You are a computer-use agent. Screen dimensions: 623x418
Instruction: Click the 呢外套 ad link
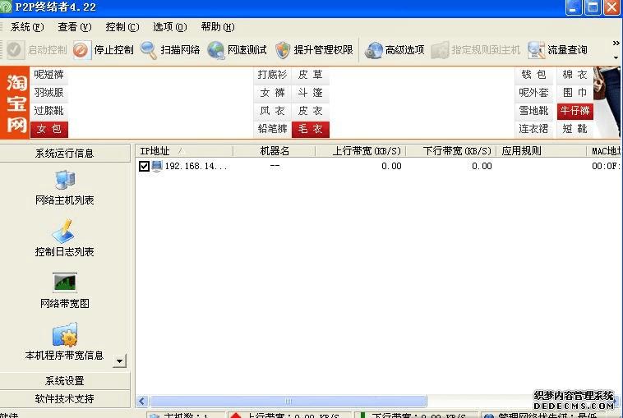pos(533,93)
